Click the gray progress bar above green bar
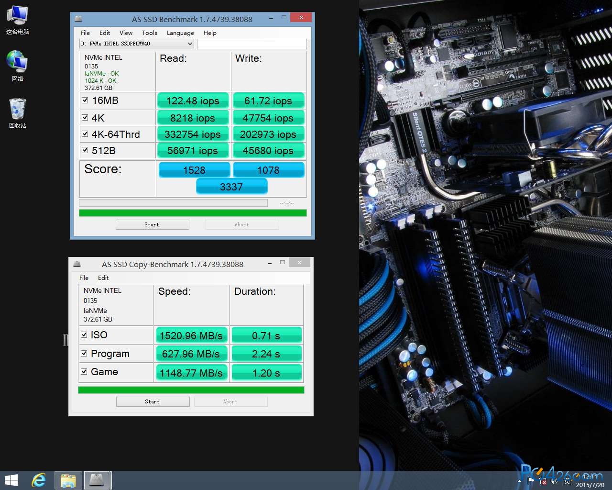612x490 pixels. (x=173, y=203)
